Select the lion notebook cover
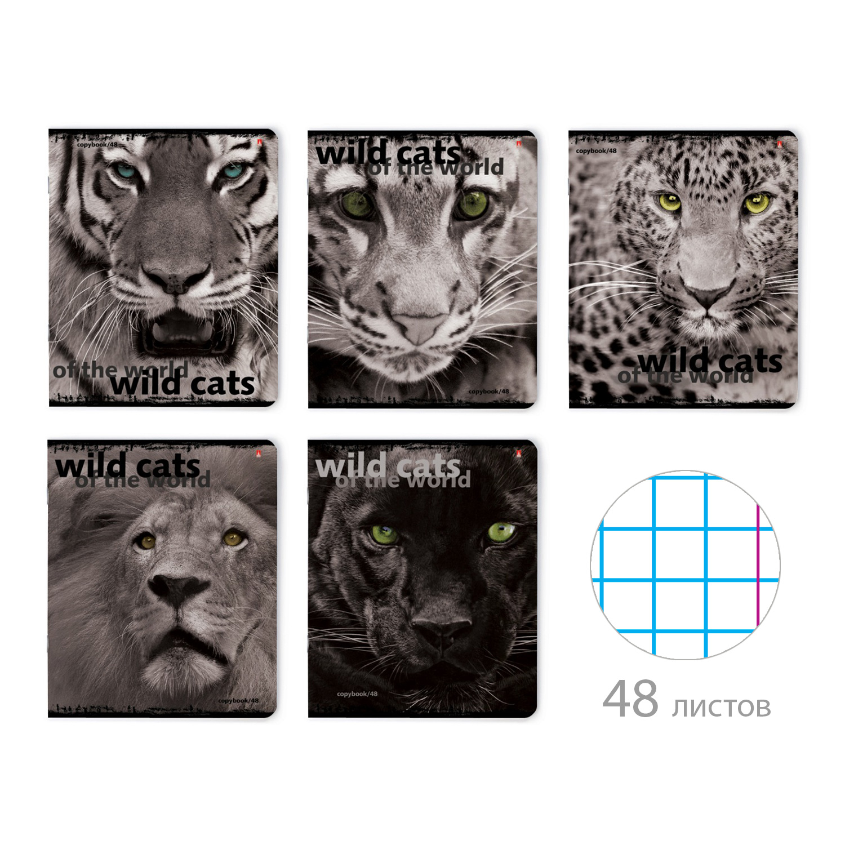 [163, 579]
